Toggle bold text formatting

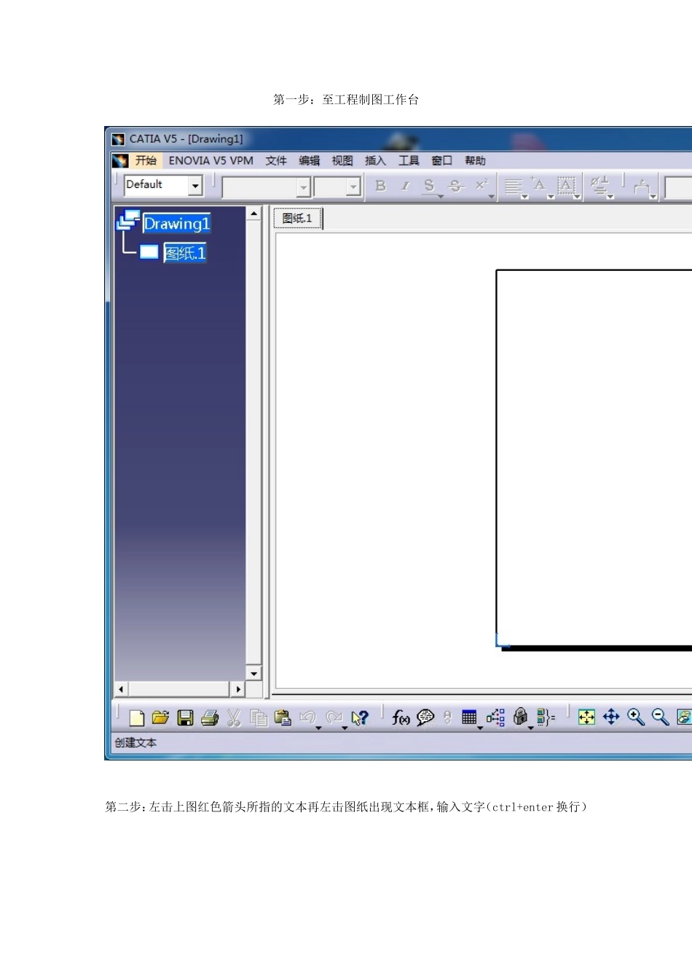click(x=380, y=186)
